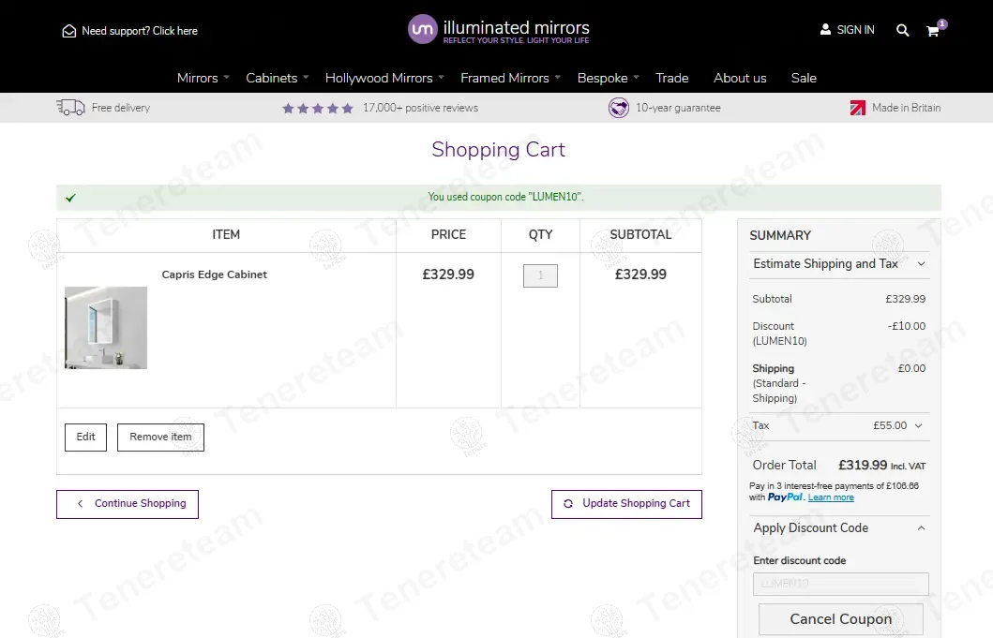Image resolution: width=993 pixels, height=638 pixels.
Task: Open the support envelope icon
Action: point(69,31)
